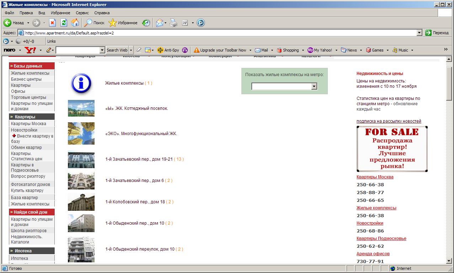
Task: Open 1-й Зачатьевский пер., дом 19-21 link
Action: 139,159
